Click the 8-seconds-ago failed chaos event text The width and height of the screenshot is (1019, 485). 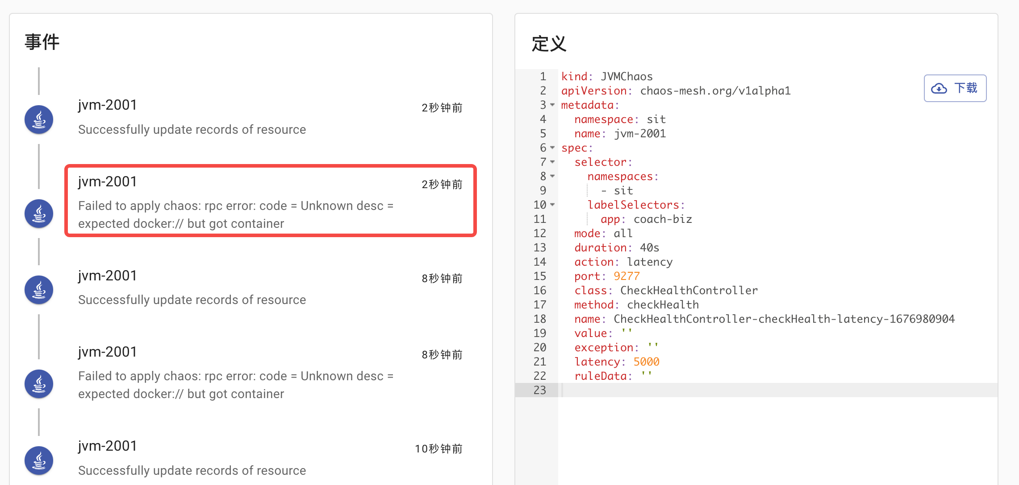[x=235, y=385]
